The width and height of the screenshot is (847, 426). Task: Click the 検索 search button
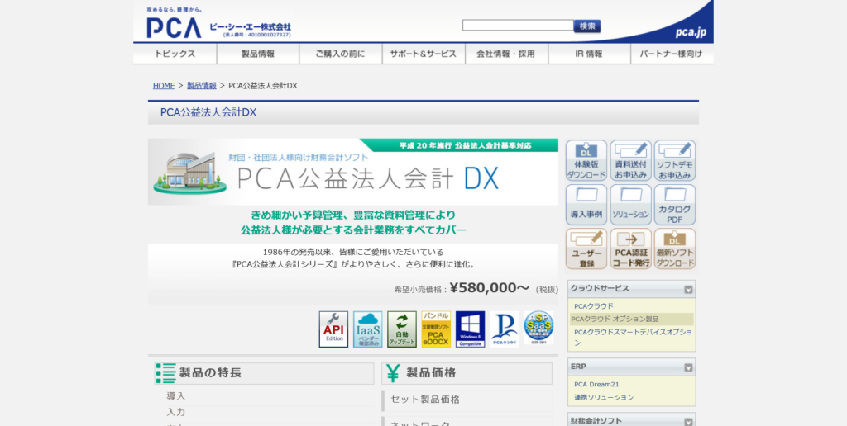tap(587, 26)
